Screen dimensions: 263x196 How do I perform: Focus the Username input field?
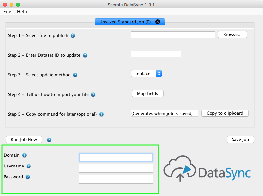(116, 168)
